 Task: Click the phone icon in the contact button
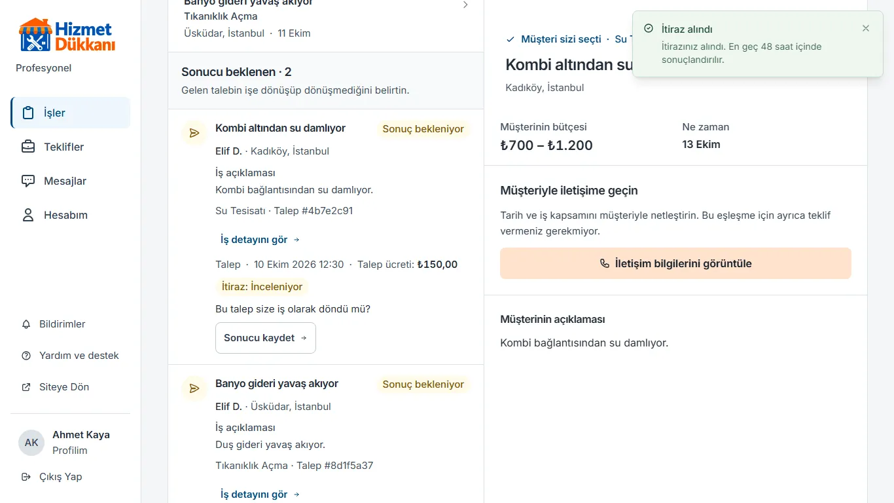(x=605, y=263)
